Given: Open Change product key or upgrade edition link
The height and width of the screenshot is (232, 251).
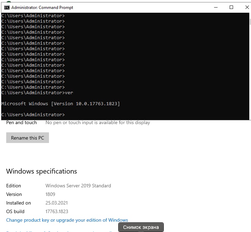Looking at the screenshot, I should tap(67, 220).
